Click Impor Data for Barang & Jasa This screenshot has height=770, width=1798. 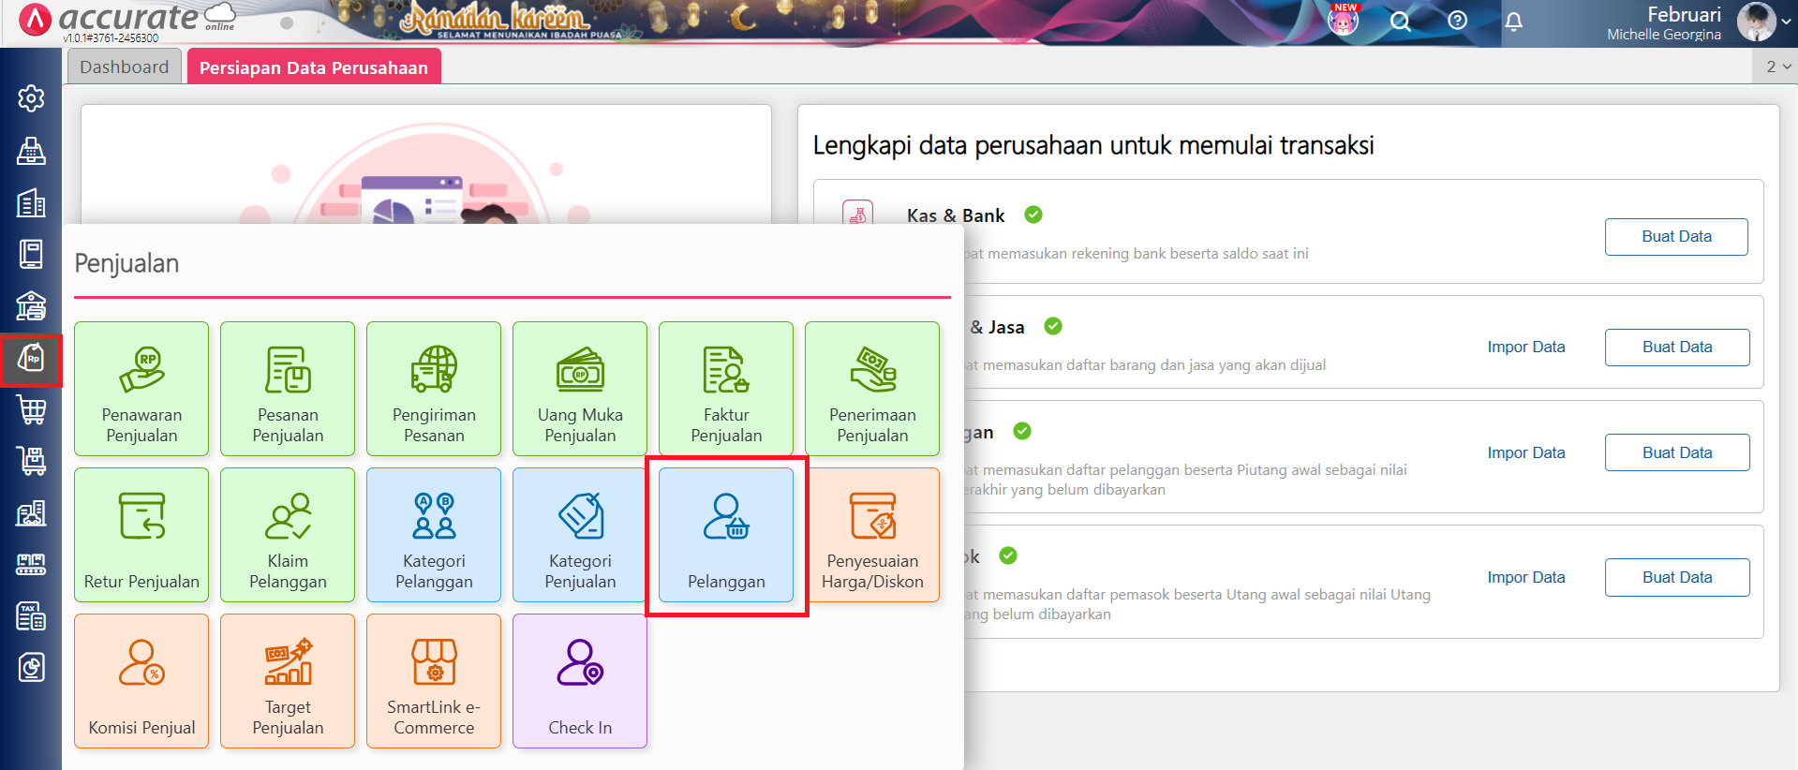1525,348
